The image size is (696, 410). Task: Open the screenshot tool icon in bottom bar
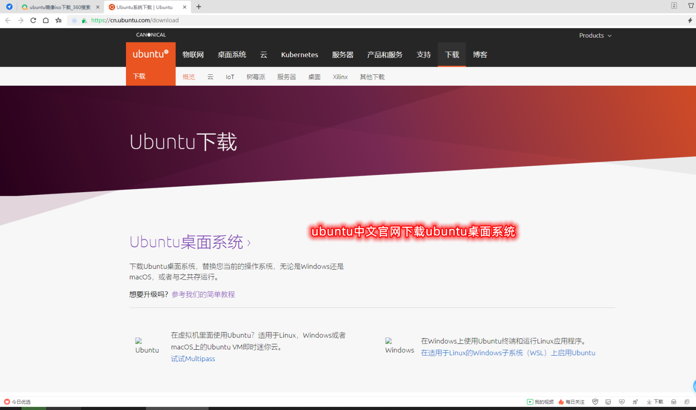pos(609,401)
